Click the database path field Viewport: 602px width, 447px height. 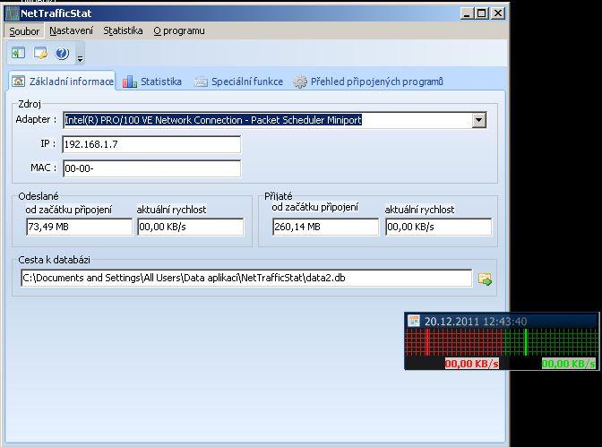pos(246,278)
